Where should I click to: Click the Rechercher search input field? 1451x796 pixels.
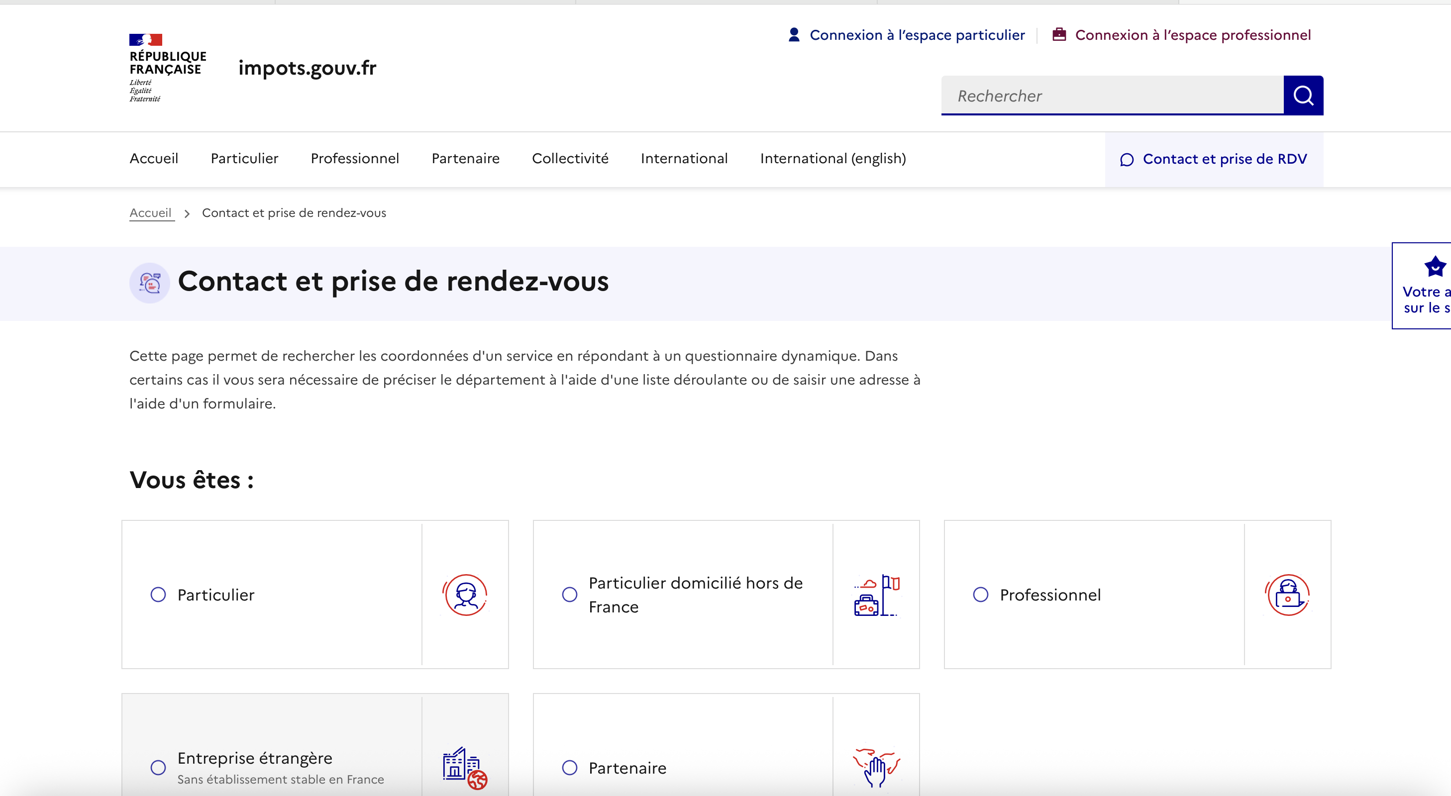coord(1113,95)
